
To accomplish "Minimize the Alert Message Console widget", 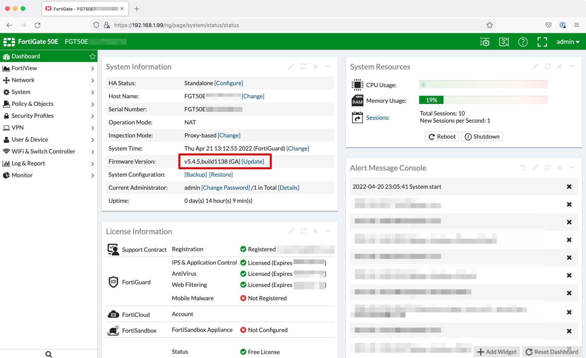I will (572, 168).
